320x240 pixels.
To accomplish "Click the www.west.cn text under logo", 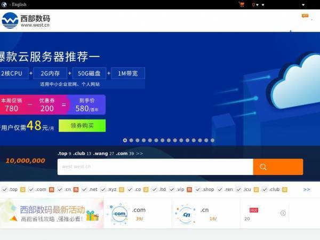I will 35,25.
